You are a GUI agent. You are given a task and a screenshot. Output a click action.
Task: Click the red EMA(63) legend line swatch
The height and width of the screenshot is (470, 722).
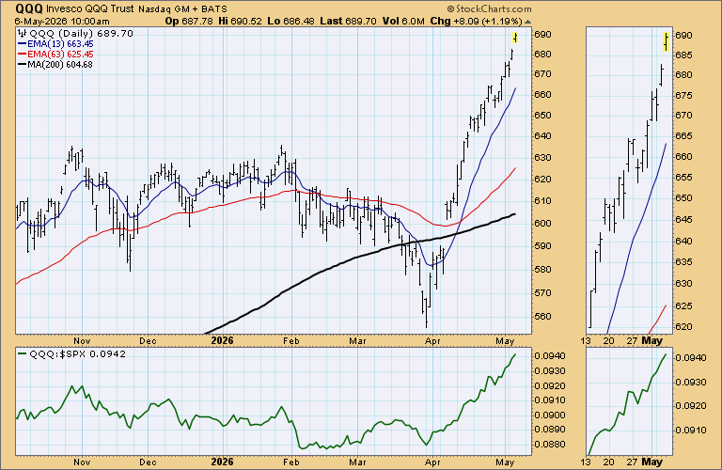point(23,55)
